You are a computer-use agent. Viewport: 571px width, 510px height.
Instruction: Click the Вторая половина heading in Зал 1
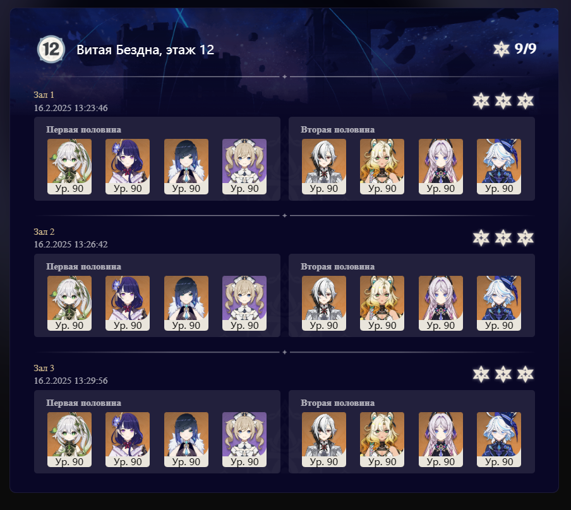click(337, 129)
